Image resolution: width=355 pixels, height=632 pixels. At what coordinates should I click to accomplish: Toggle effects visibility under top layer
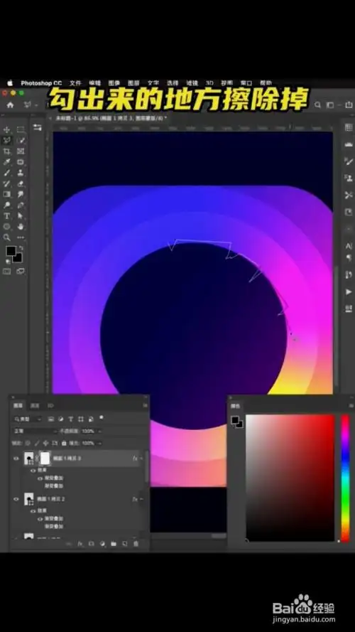click(34, 471)
